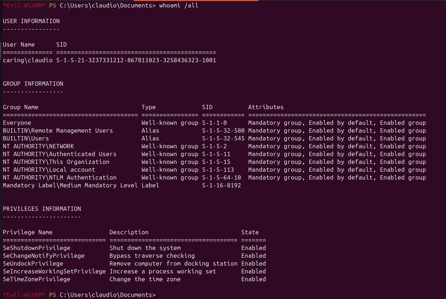Select the SID value S-1-5-113
The height and width of the screenshot is (299, 446).
click(x=218, y=170)
